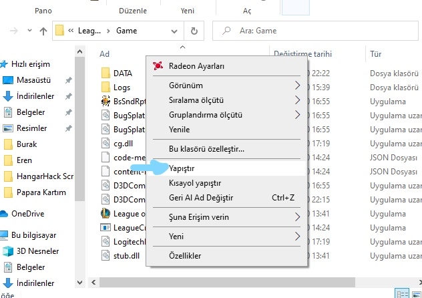
Task: Click Game in the address path
Action: point(126,31)
